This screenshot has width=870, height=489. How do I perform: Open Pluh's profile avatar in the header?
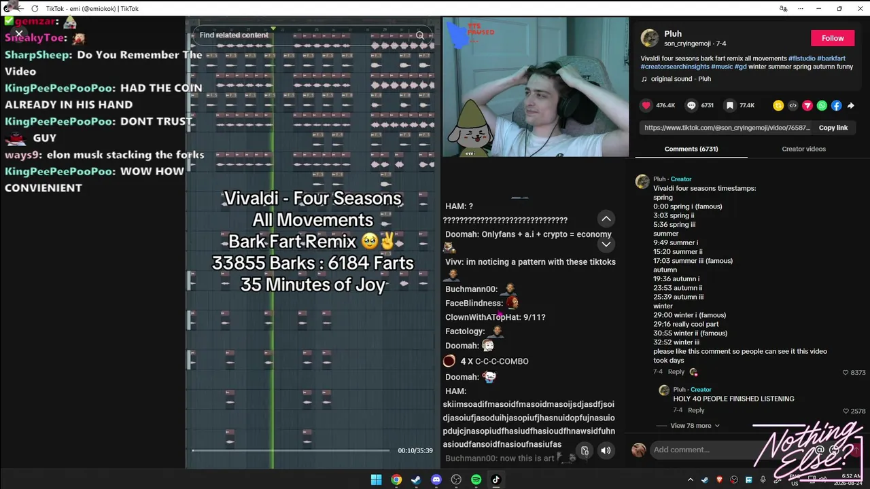coord(650,38)
